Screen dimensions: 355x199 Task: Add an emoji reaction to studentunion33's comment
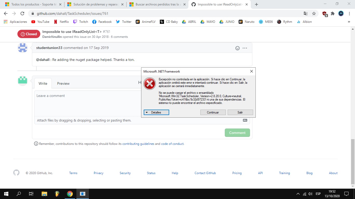click(237, 48)
